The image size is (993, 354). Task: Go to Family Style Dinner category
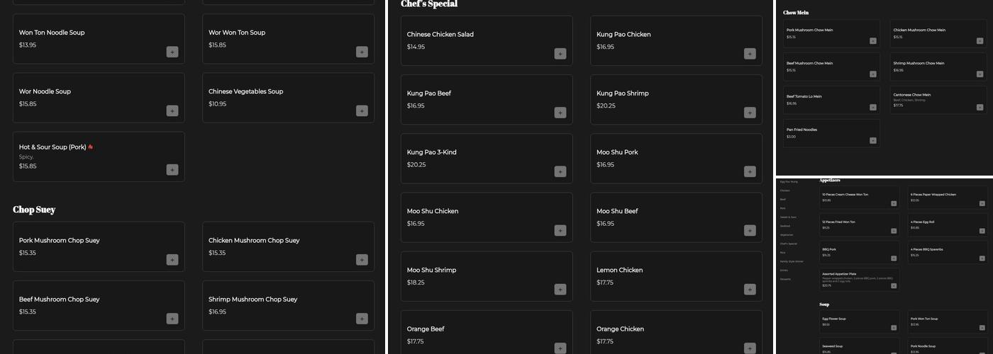point(792,261)
